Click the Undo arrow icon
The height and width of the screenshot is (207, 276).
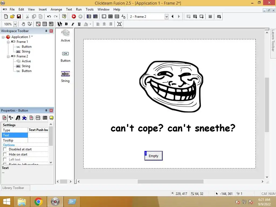[x=49, y=16]
